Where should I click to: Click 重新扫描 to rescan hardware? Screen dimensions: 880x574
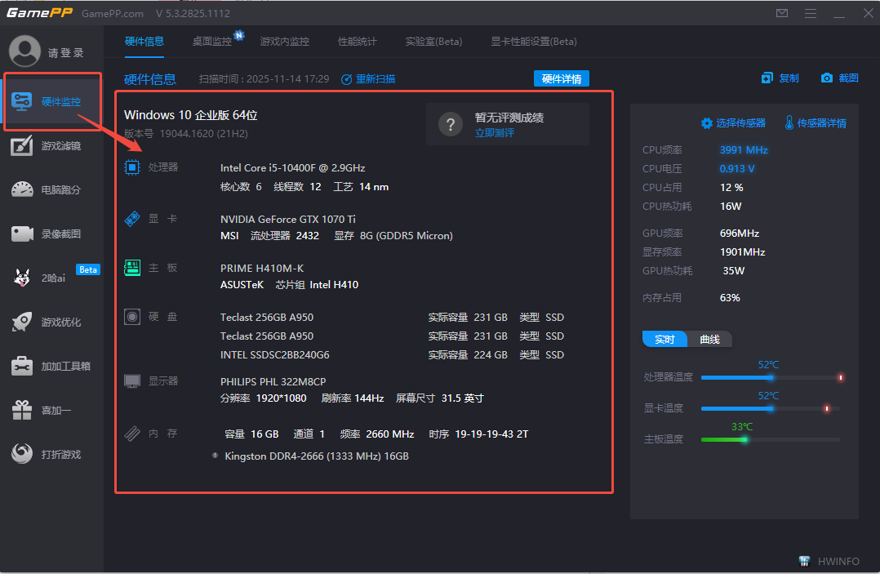(x=368, y=79)
